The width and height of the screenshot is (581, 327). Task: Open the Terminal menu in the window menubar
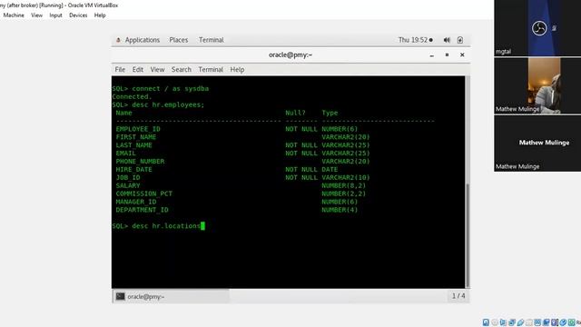[211, 69]
